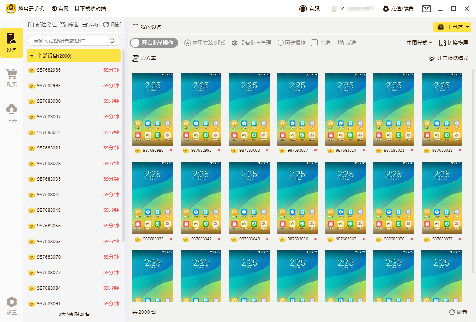Select device 987683091 in the list
The height and width of the screenshot is (322, 476).
click(x=74, y=303)
